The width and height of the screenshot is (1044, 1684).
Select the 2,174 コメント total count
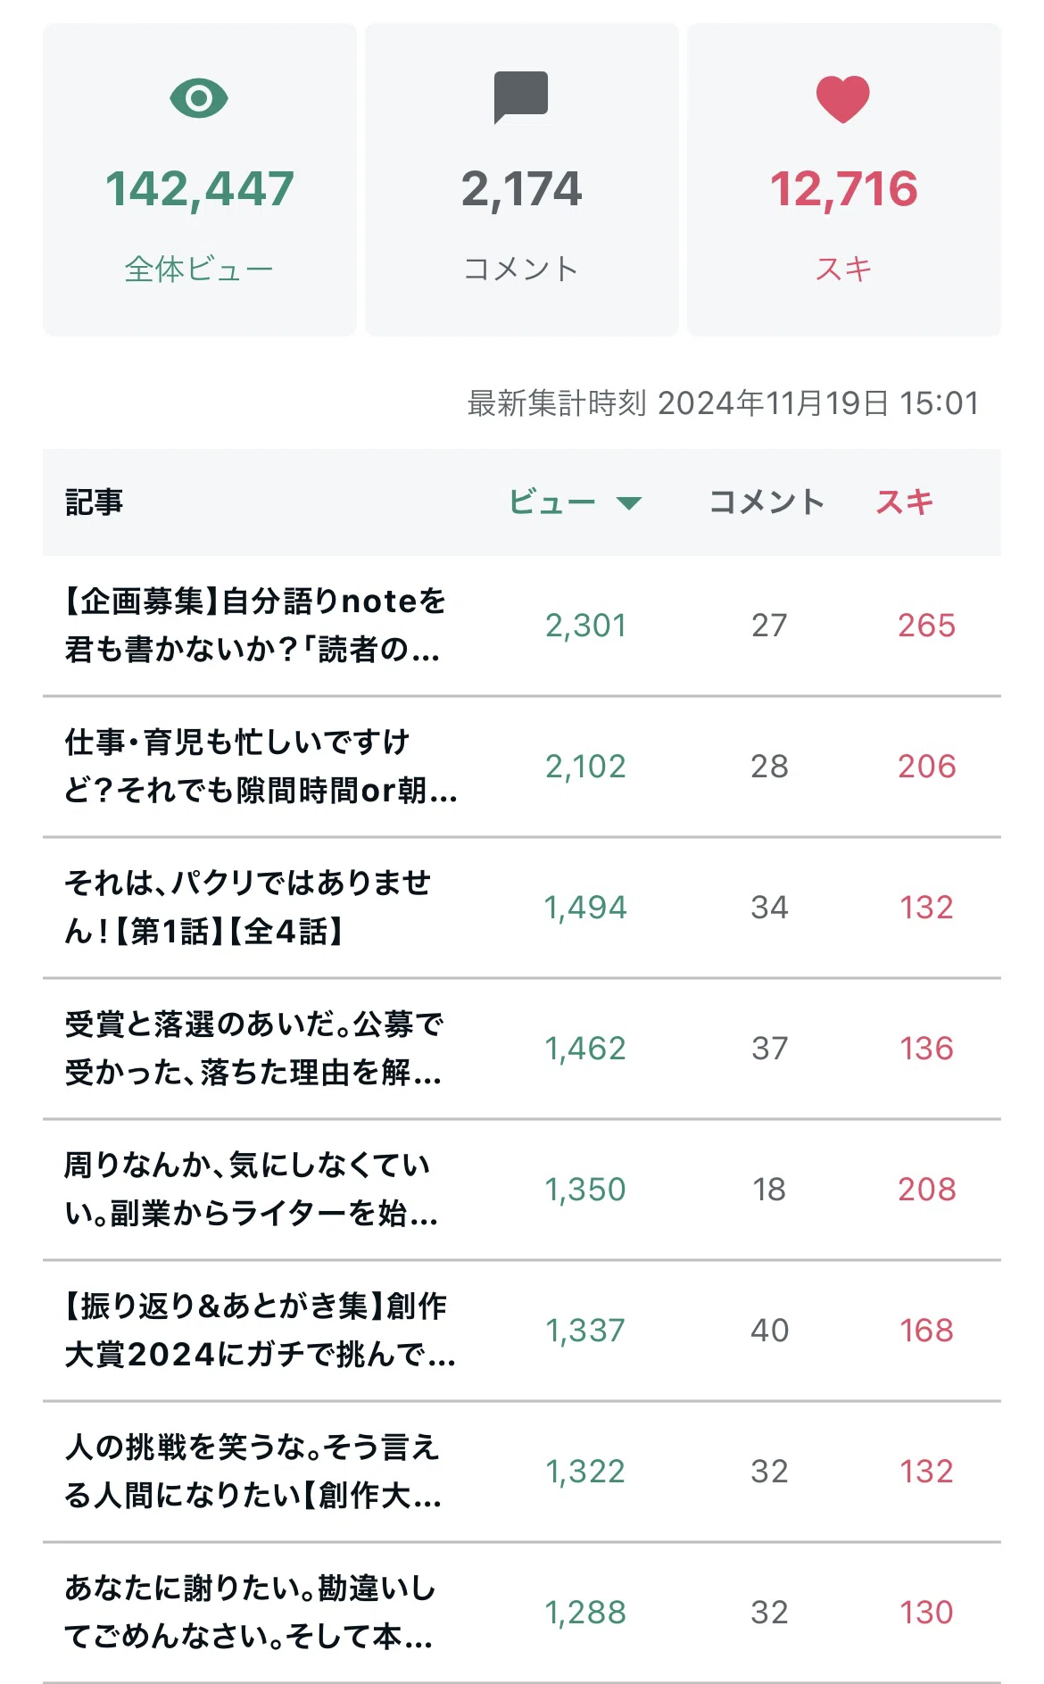coord(521,189)
